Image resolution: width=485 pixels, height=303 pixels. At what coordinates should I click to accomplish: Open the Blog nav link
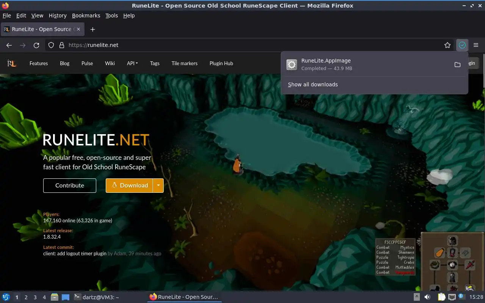point(64,63)
